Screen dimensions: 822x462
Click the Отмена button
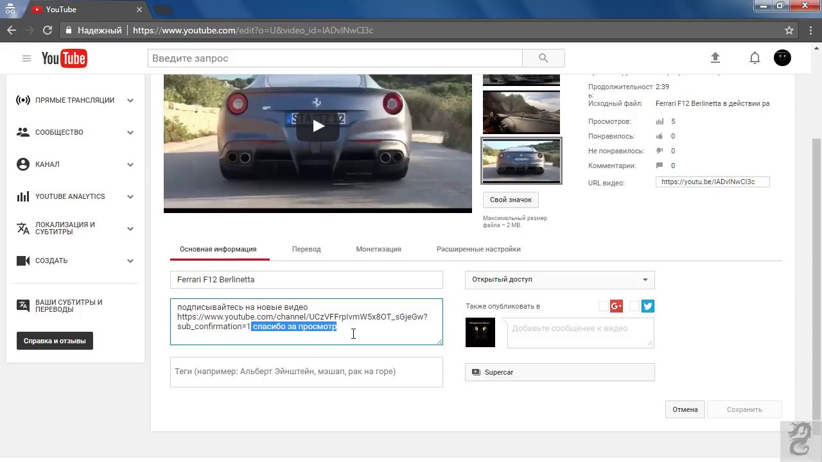pyautogui.click(x=685, y=409)
